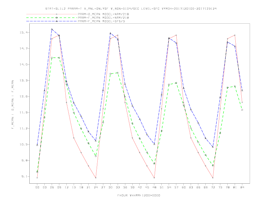The height and width of the screenshot is (204, 264).
Task: Click x-axis forecast hour label 45
Action: click(147, 187)
